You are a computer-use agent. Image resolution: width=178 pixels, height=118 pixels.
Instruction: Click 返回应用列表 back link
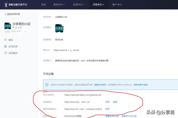tap(13, 14)
